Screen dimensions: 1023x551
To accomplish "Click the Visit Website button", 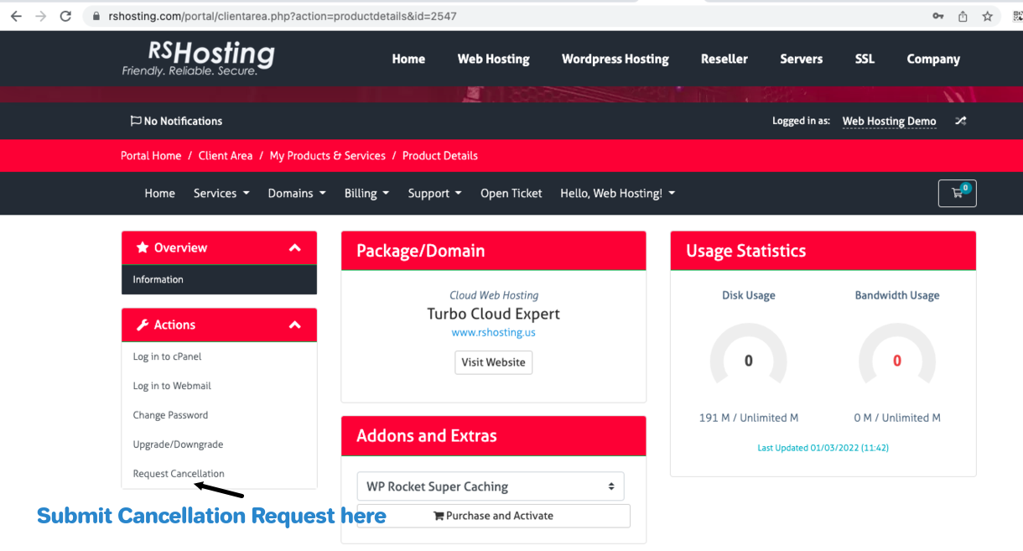I will click(493, 362).
